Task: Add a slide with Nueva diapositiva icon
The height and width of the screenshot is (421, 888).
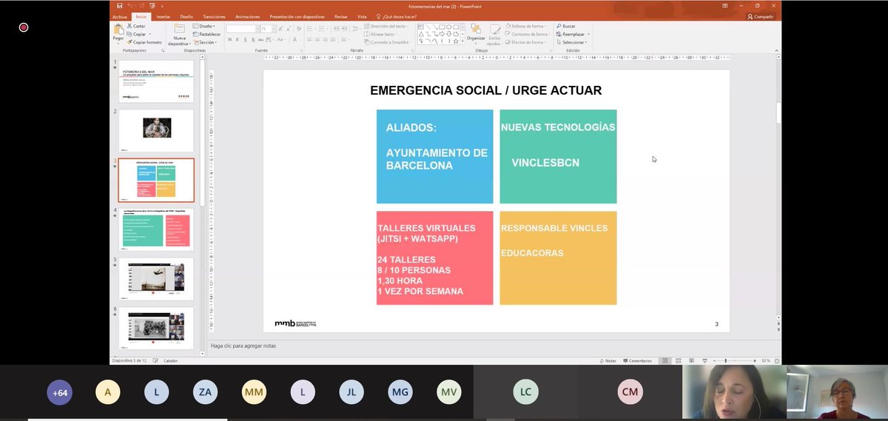Action: click(179, 28)
